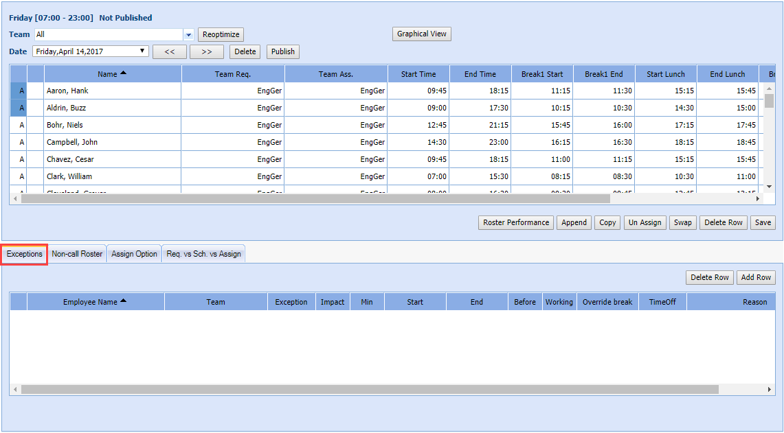Open the Req. vs Sch. vs Assign tab
This screenshot has width=784, height=433.
tap(203, 254)
